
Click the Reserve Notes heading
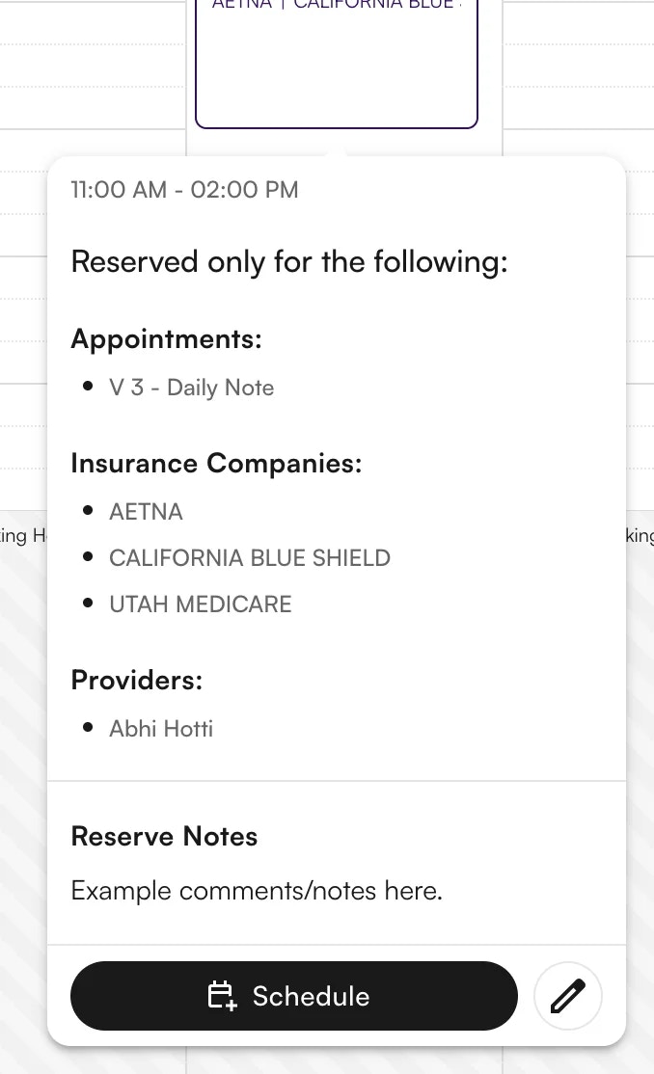tap(164, 836)
